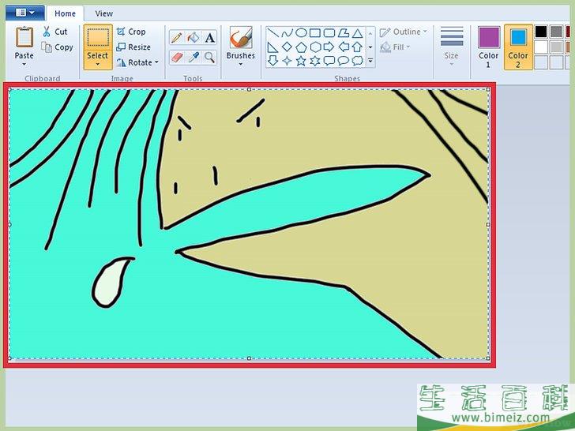Open the Paint application menu button
The width and height of the screenshot is (575, 431).
tap(25, 13)
